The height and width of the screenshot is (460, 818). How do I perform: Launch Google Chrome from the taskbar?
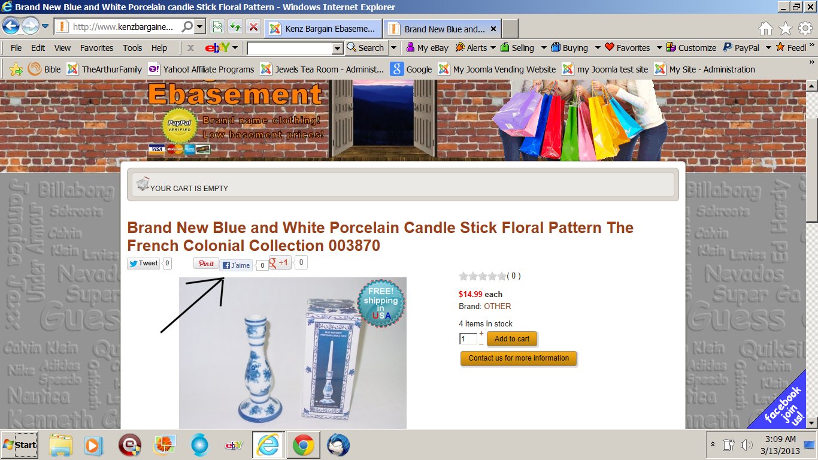pyautogui.click(x=304, y=445)
